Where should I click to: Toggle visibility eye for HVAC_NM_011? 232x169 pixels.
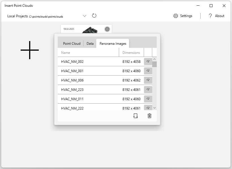point(148,99)
